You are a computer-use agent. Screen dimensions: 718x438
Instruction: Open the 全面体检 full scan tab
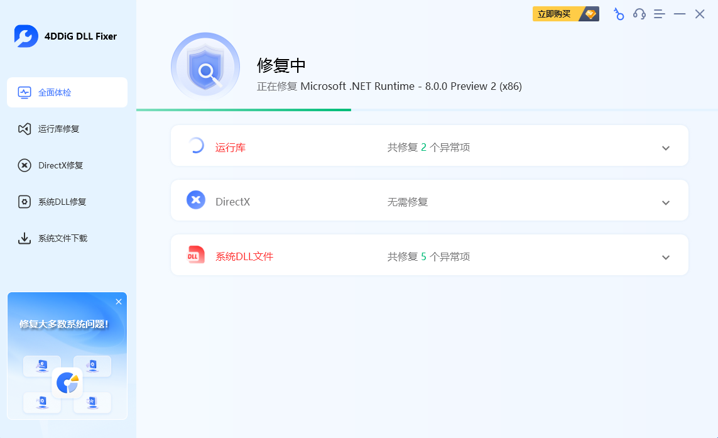67,92
